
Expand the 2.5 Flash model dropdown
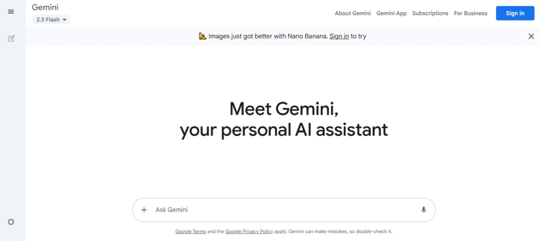point(51,19)
